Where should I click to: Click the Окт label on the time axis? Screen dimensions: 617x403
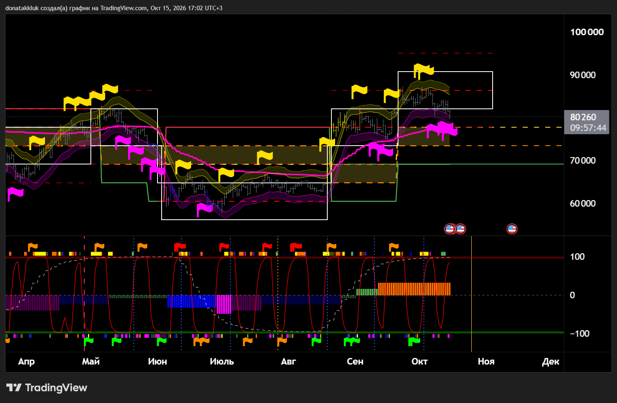tap(419, 361)
